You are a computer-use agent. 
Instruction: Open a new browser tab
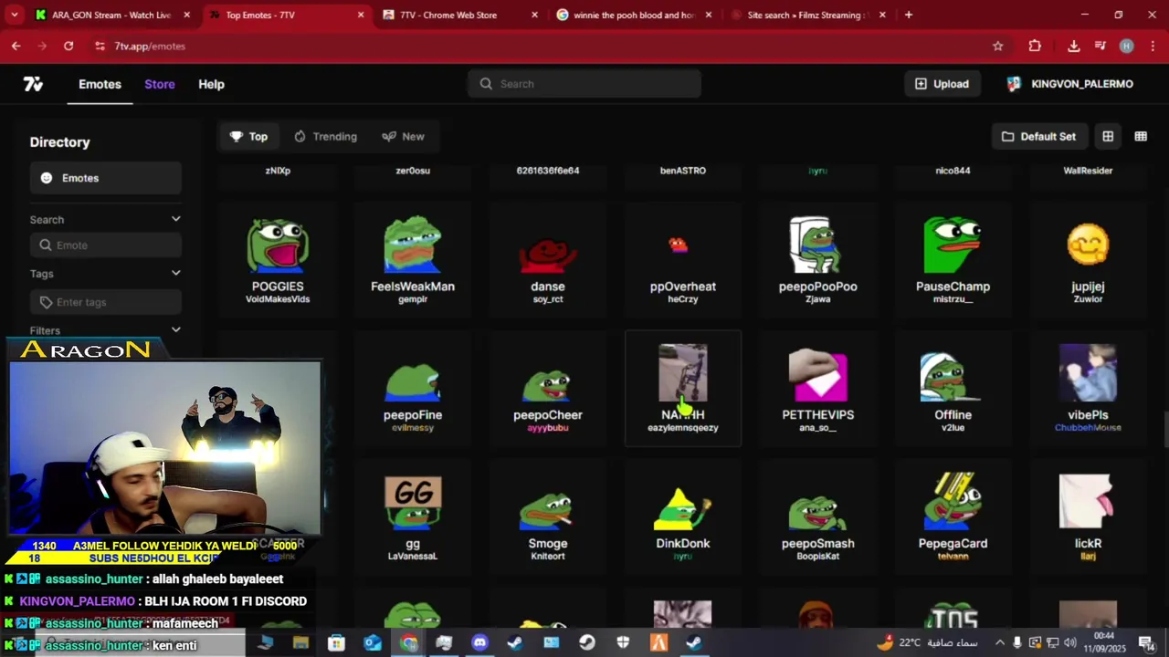tap(908, 15)
